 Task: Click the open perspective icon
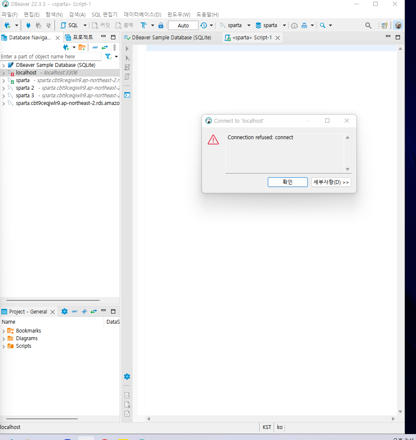pos(385,25)
